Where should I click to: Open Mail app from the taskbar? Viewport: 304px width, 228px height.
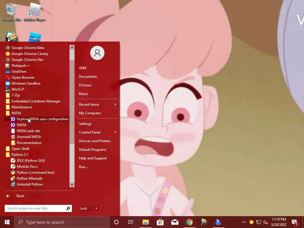tap(175, 222)
